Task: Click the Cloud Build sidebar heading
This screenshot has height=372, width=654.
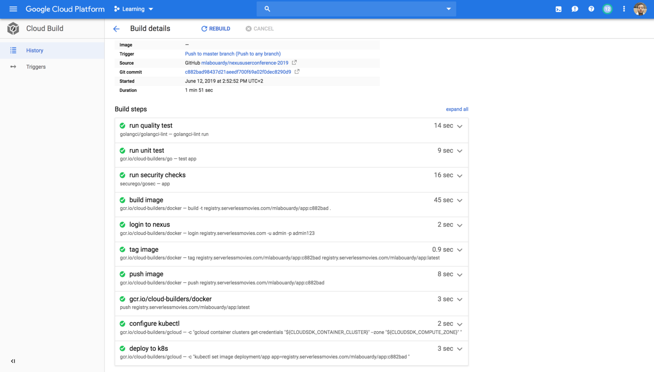Action: 45,28
